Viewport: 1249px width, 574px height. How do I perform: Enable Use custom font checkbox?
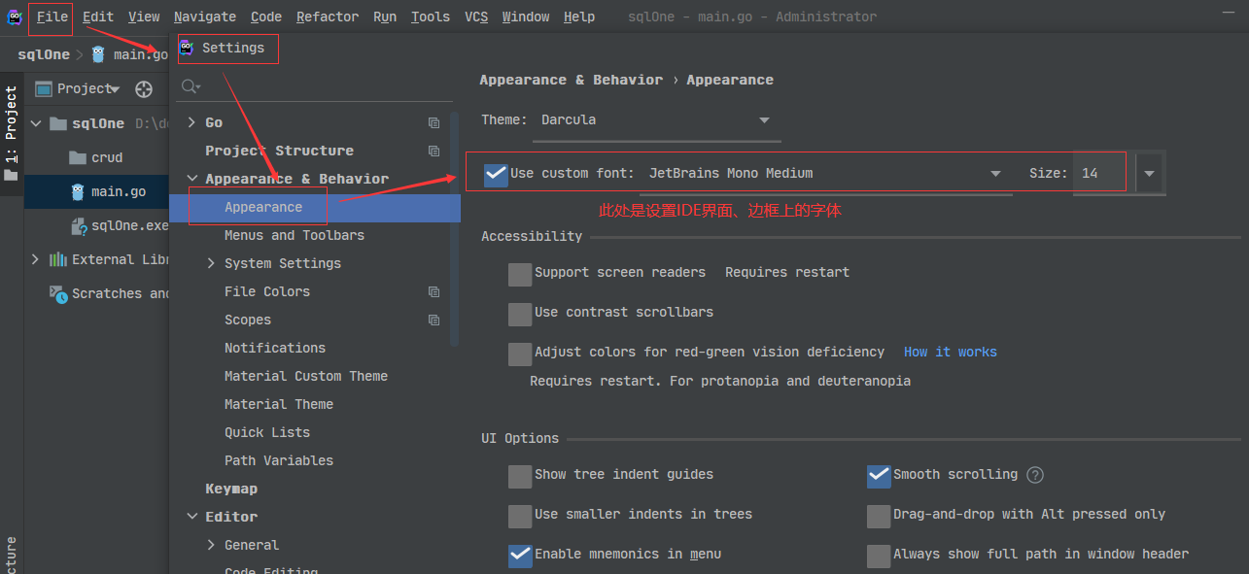496,174
